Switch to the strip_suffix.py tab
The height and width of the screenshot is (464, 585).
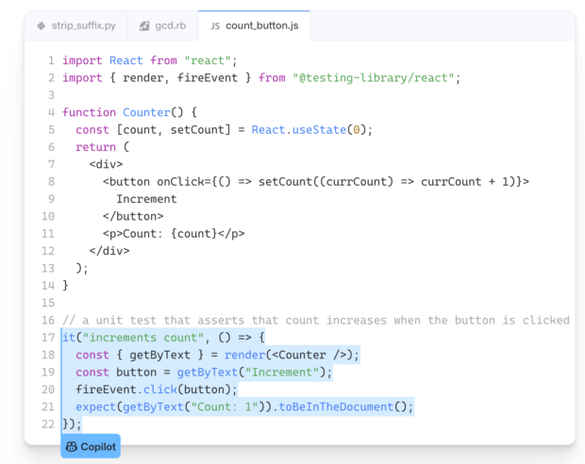tap(76, 25)
